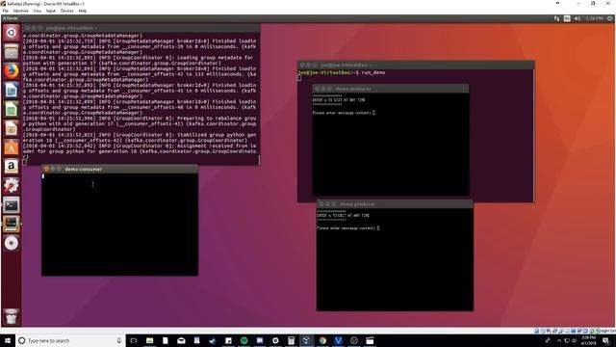
Task: Switch to the VirtualBox taskbar icon
Action: tap(306, 340)
